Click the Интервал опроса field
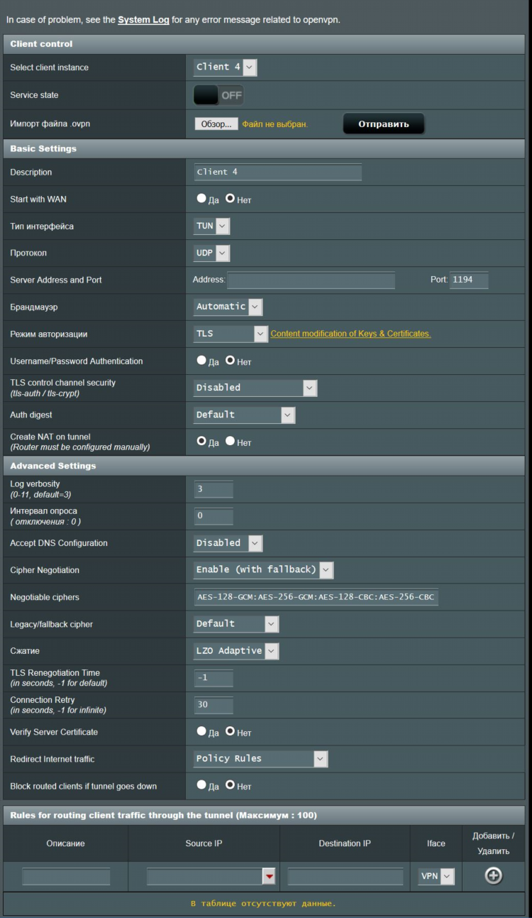The image size is (532, 918). tap(214, 516)
